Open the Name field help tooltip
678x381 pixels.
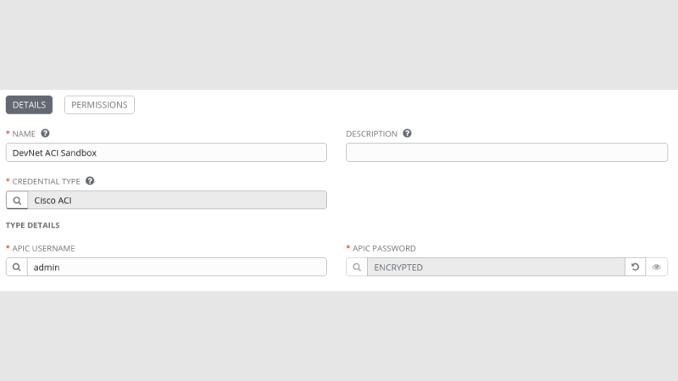(46, 134)
